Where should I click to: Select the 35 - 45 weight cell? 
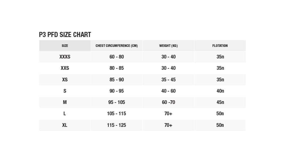pyautogui.click(x=168, y=79)
